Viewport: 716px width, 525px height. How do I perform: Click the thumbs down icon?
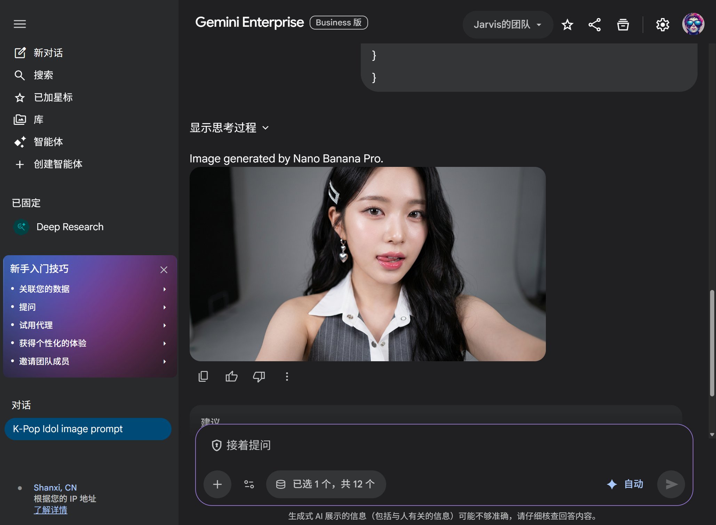click(x=259, y=377)
